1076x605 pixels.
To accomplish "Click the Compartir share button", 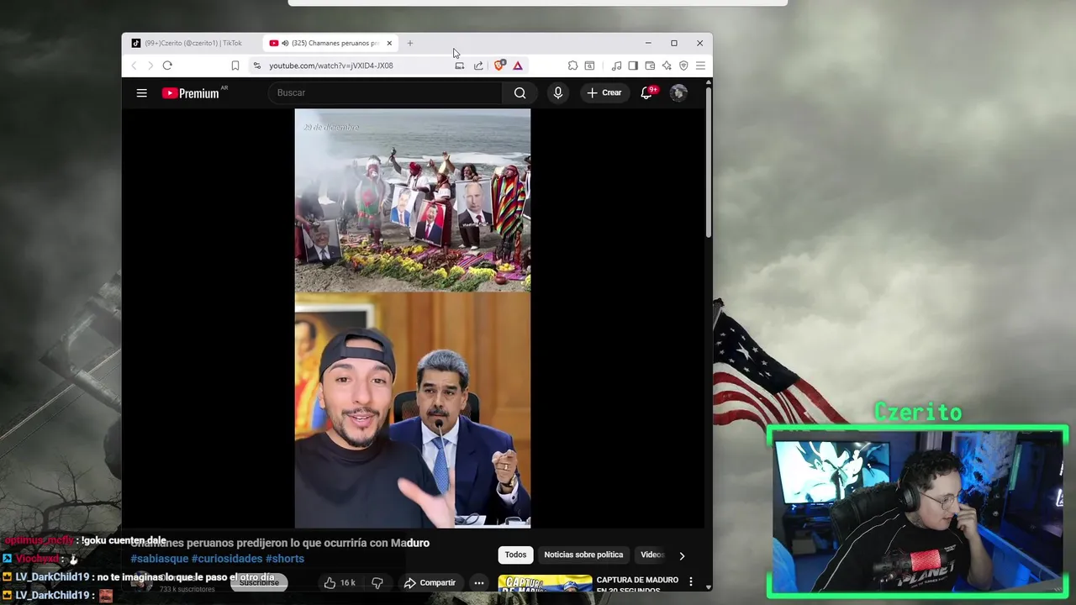I will [430, 582].
